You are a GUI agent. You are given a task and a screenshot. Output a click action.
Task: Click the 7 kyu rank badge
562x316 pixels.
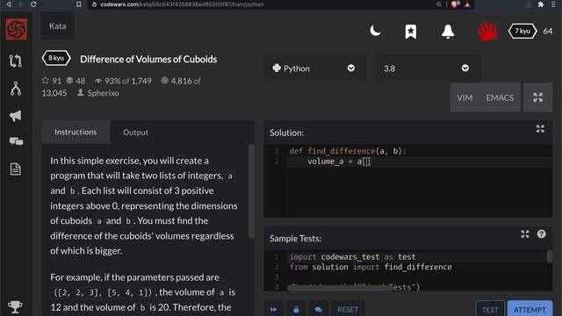coord(522,32)
